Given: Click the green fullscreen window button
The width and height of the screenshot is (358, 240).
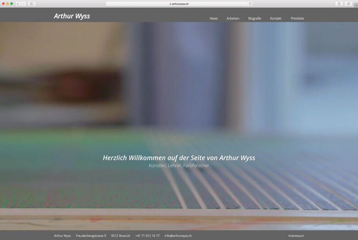Looking at the screenshot, I should click(11, 4).
